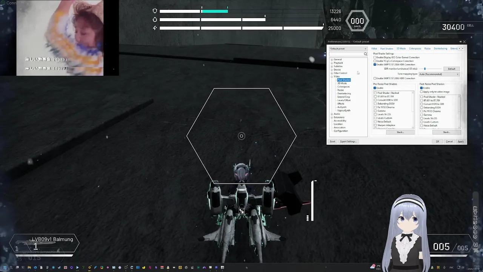This screenshot has height=272, width=483.
Task: Click Export Settings button
Action: tap(348, 142)
